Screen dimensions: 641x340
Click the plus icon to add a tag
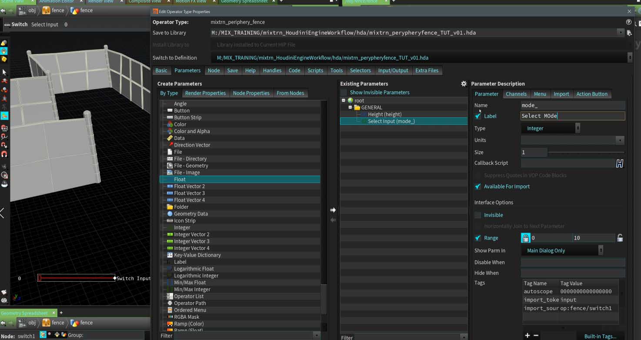pyautogui.click(x=527, y=335)
